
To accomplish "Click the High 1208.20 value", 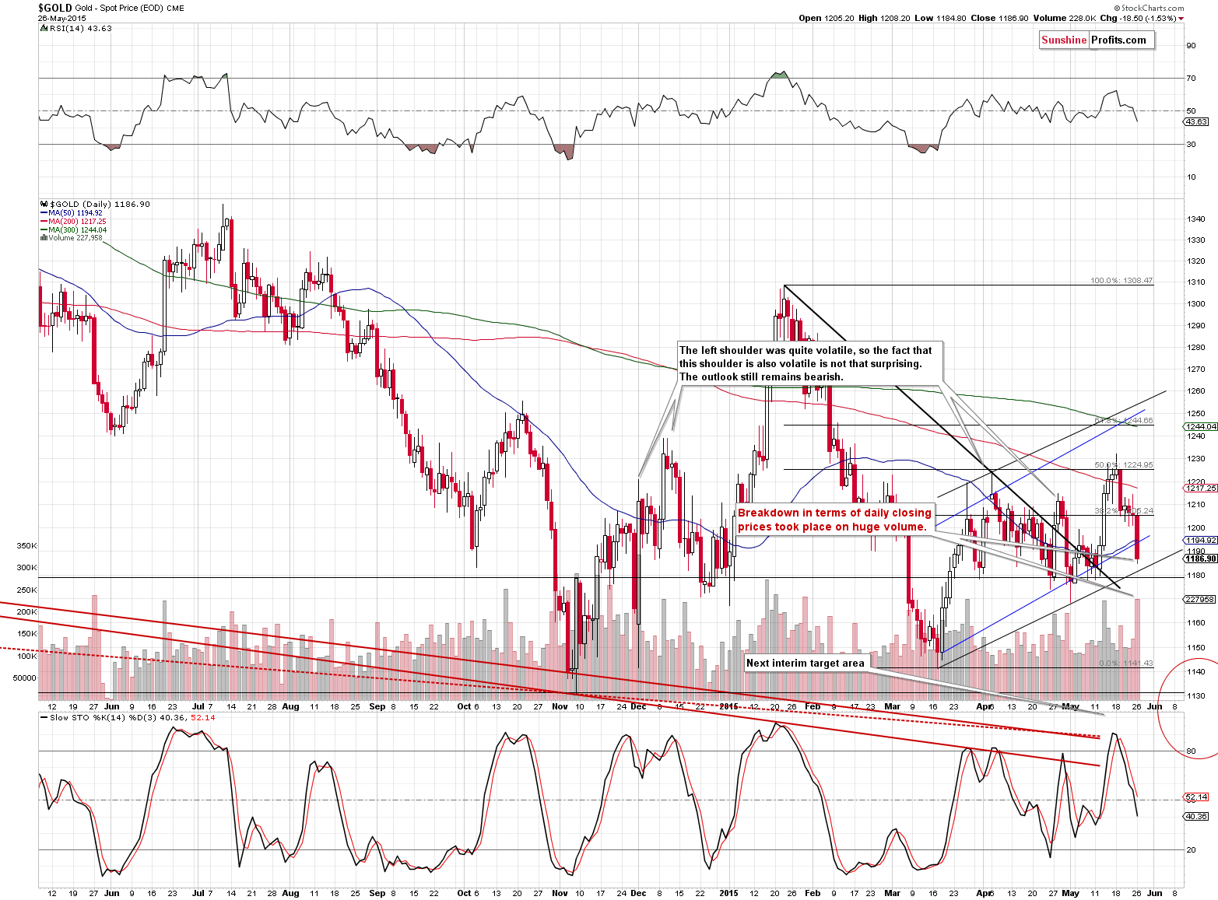I will 884,18.
